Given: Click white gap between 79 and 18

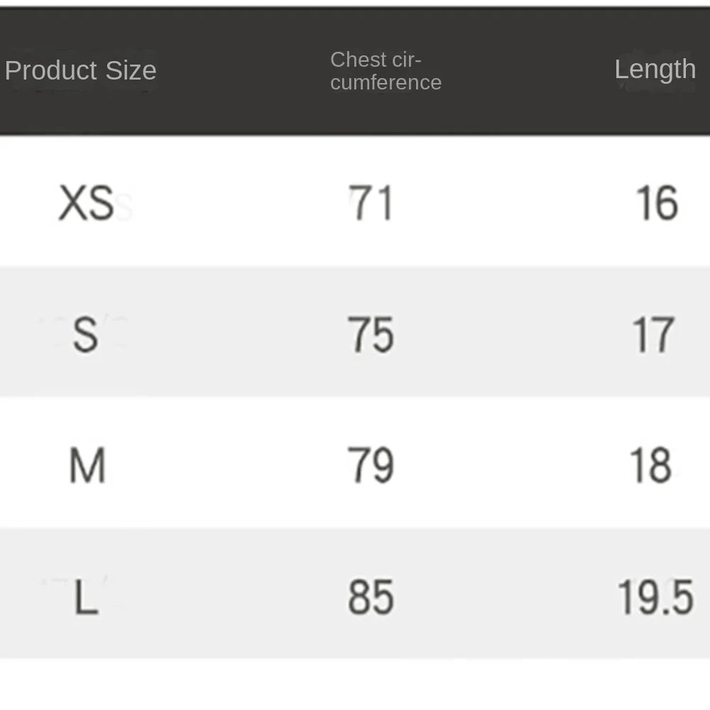Looking at the screenshot, I should (511, 466).
